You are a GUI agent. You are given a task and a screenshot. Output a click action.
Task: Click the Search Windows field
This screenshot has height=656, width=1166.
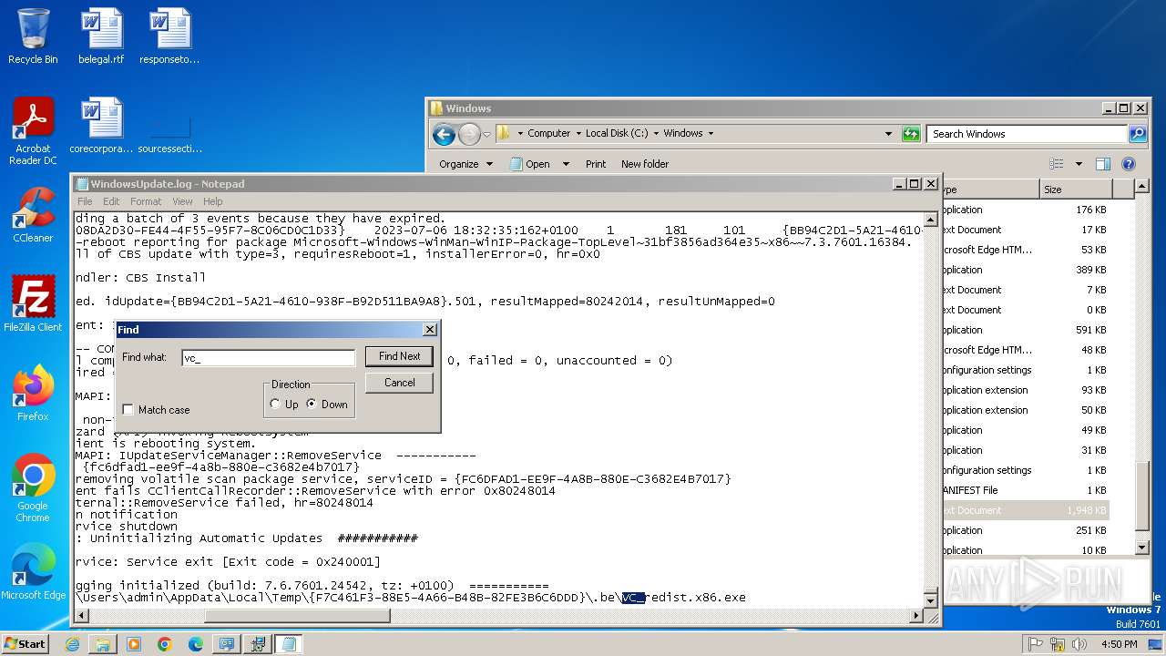(1028, 134)
